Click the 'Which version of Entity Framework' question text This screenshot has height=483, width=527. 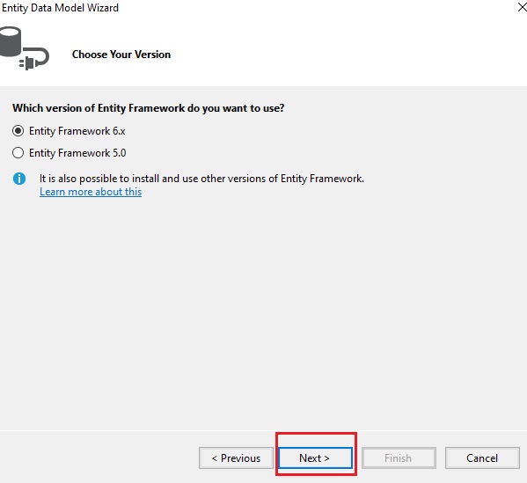148,108
